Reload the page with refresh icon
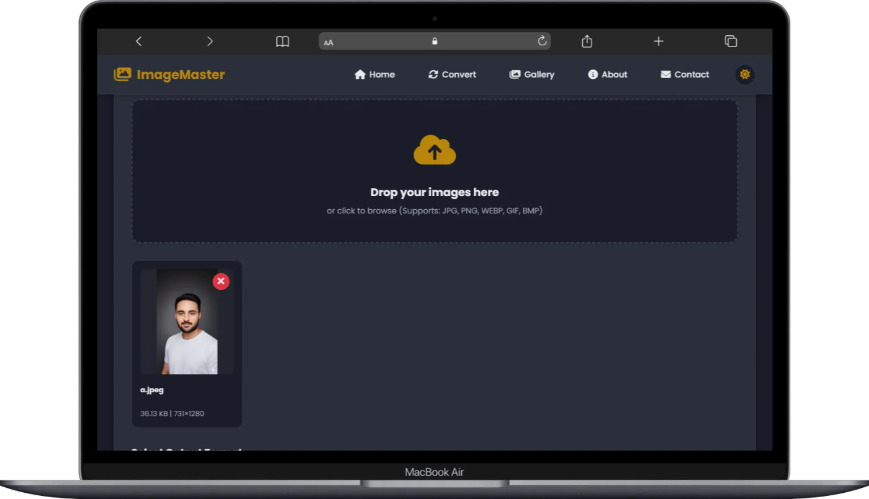 tap(542, 41)
